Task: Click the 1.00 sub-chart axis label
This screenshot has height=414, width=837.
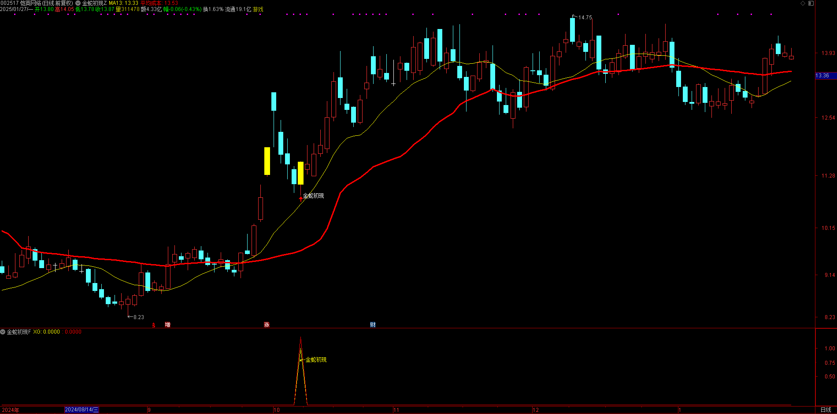Action: (x=830, y=349)
